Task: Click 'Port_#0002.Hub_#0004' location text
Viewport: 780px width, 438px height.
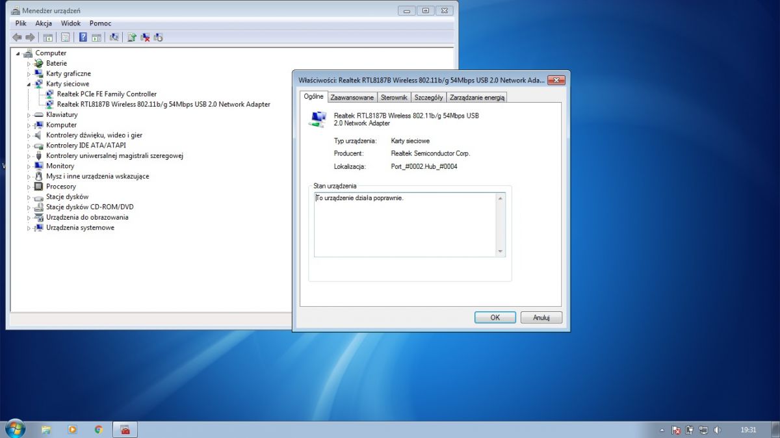Action: click(424, 166)
